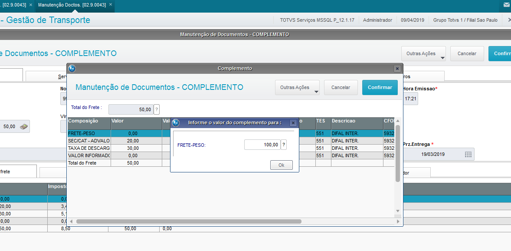
Task: Sort by the Composição column header
Action: click(x=89, y=123)
